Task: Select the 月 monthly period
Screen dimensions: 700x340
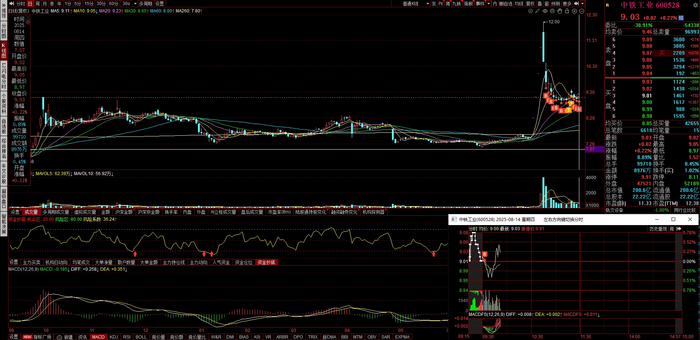Action: [x=45, y=4]
